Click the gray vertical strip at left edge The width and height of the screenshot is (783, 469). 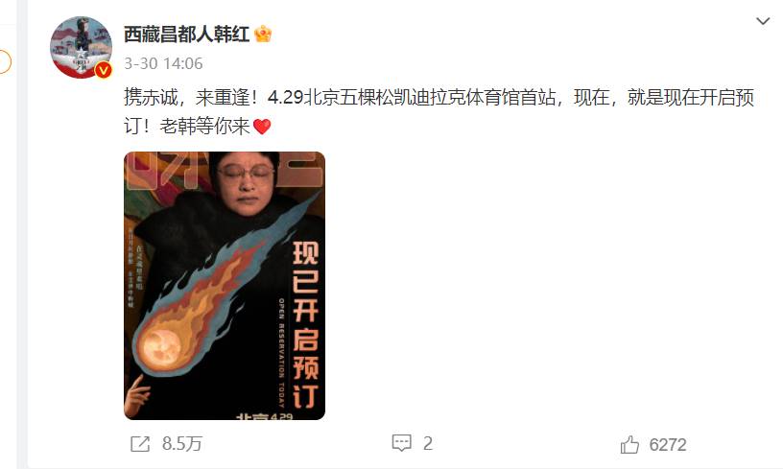21,234
